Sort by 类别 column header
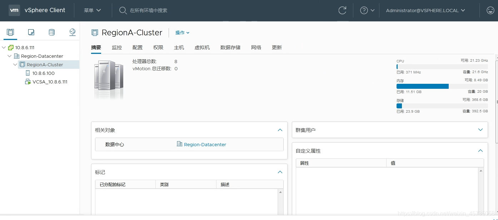 tap(186, 184)
